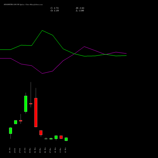Select the close price C: 1.75
Screen dimensions: 158x158
pyautogui.click(x=55, y=8)
